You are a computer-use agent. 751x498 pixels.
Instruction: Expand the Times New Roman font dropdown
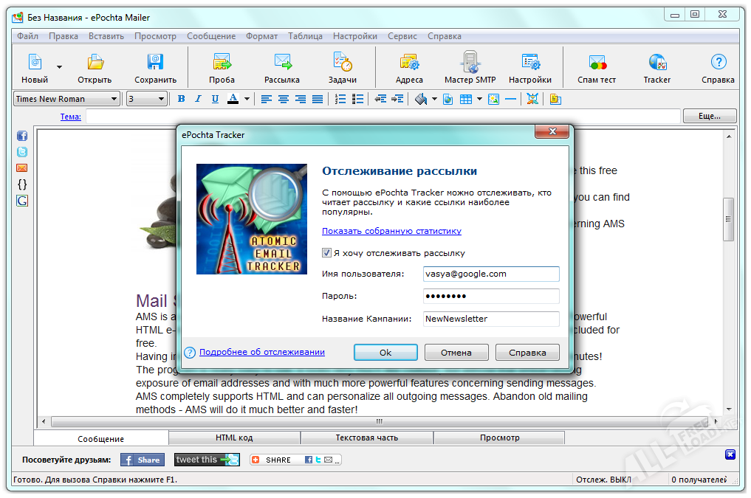(x=114, y=99)
